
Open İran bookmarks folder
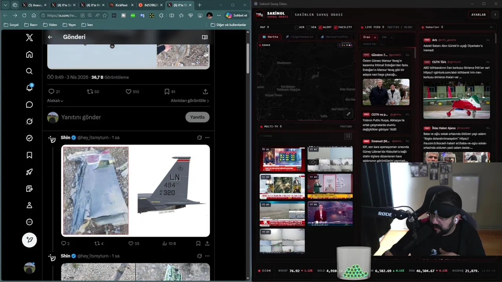coord(87,25)
